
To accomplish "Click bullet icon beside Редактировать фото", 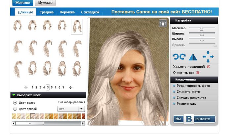I will click(x=174, y=86).
